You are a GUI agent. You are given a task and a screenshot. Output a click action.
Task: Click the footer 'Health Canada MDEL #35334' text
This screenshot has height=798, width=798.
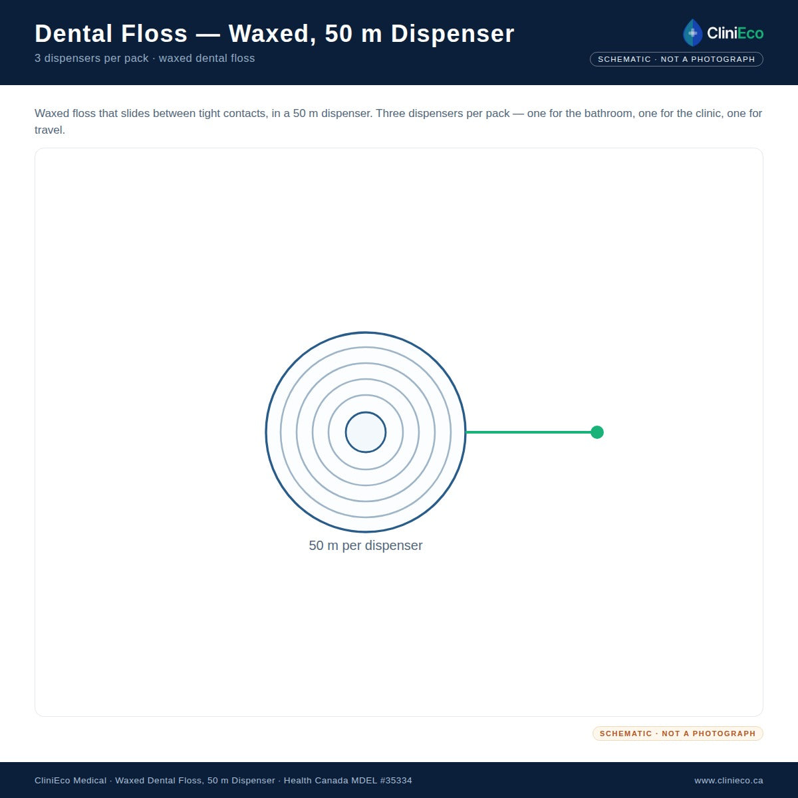click(x=348, y=780)
